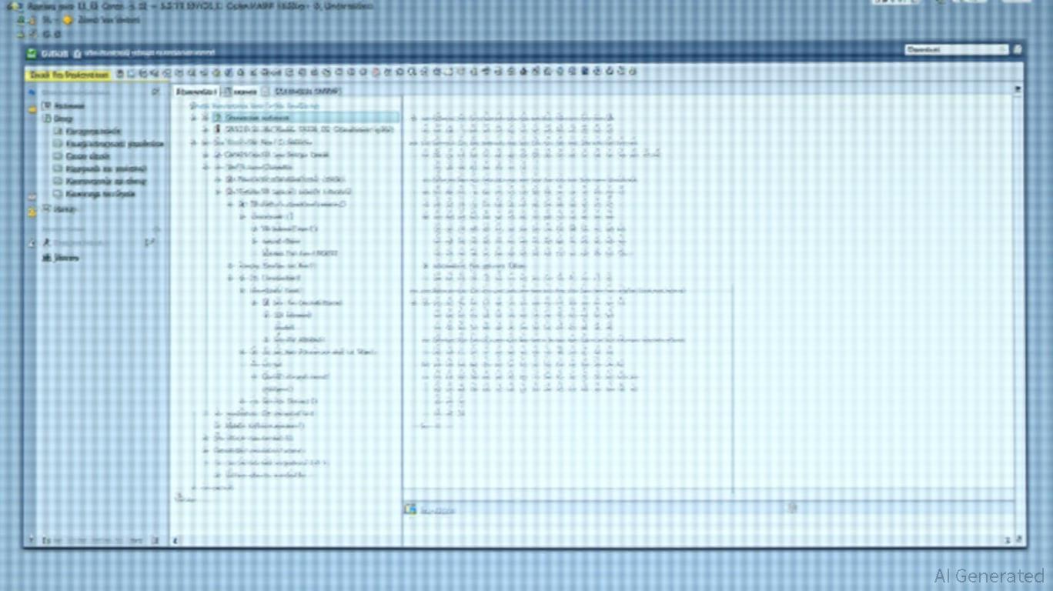Enable the checkbox on the second tree row
1053x591 pixels.
[218, 129]
